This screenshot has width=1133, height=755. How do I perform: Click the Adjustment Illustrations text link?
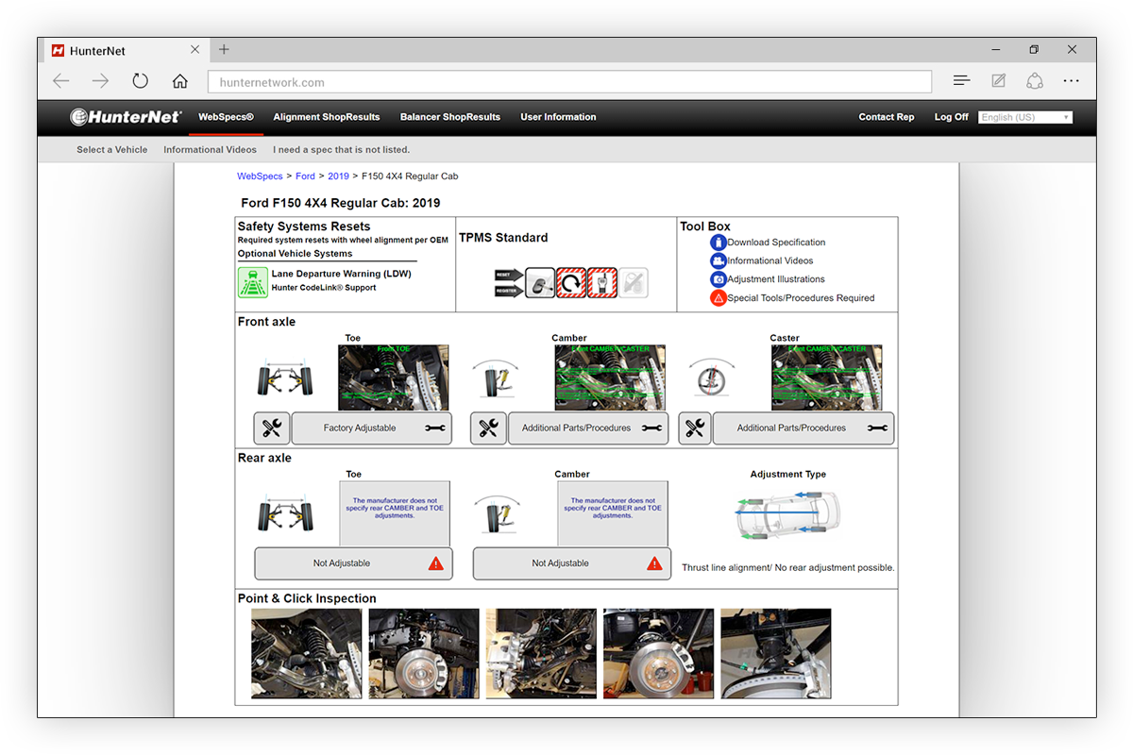click(x=776, y=279)
